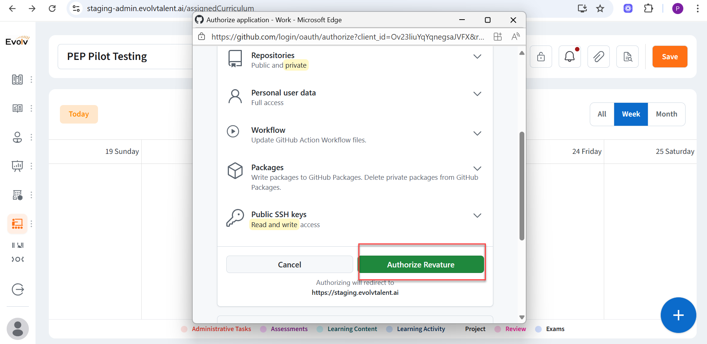Screen dimensions: 707x344
Task: Open three-dot menu beside person icon
Action: point(31,137)
